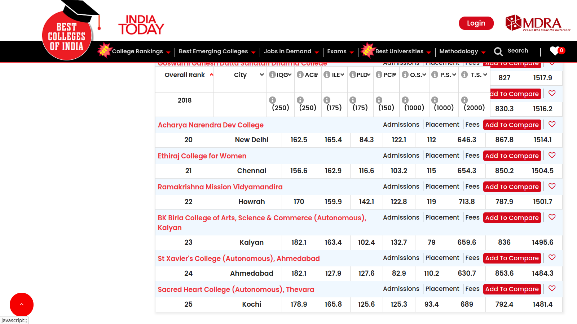Image resolution: width=577 pixels, height=324 pixels.
Task: Click info icon above first (250) score
Action: click(273, 100)
